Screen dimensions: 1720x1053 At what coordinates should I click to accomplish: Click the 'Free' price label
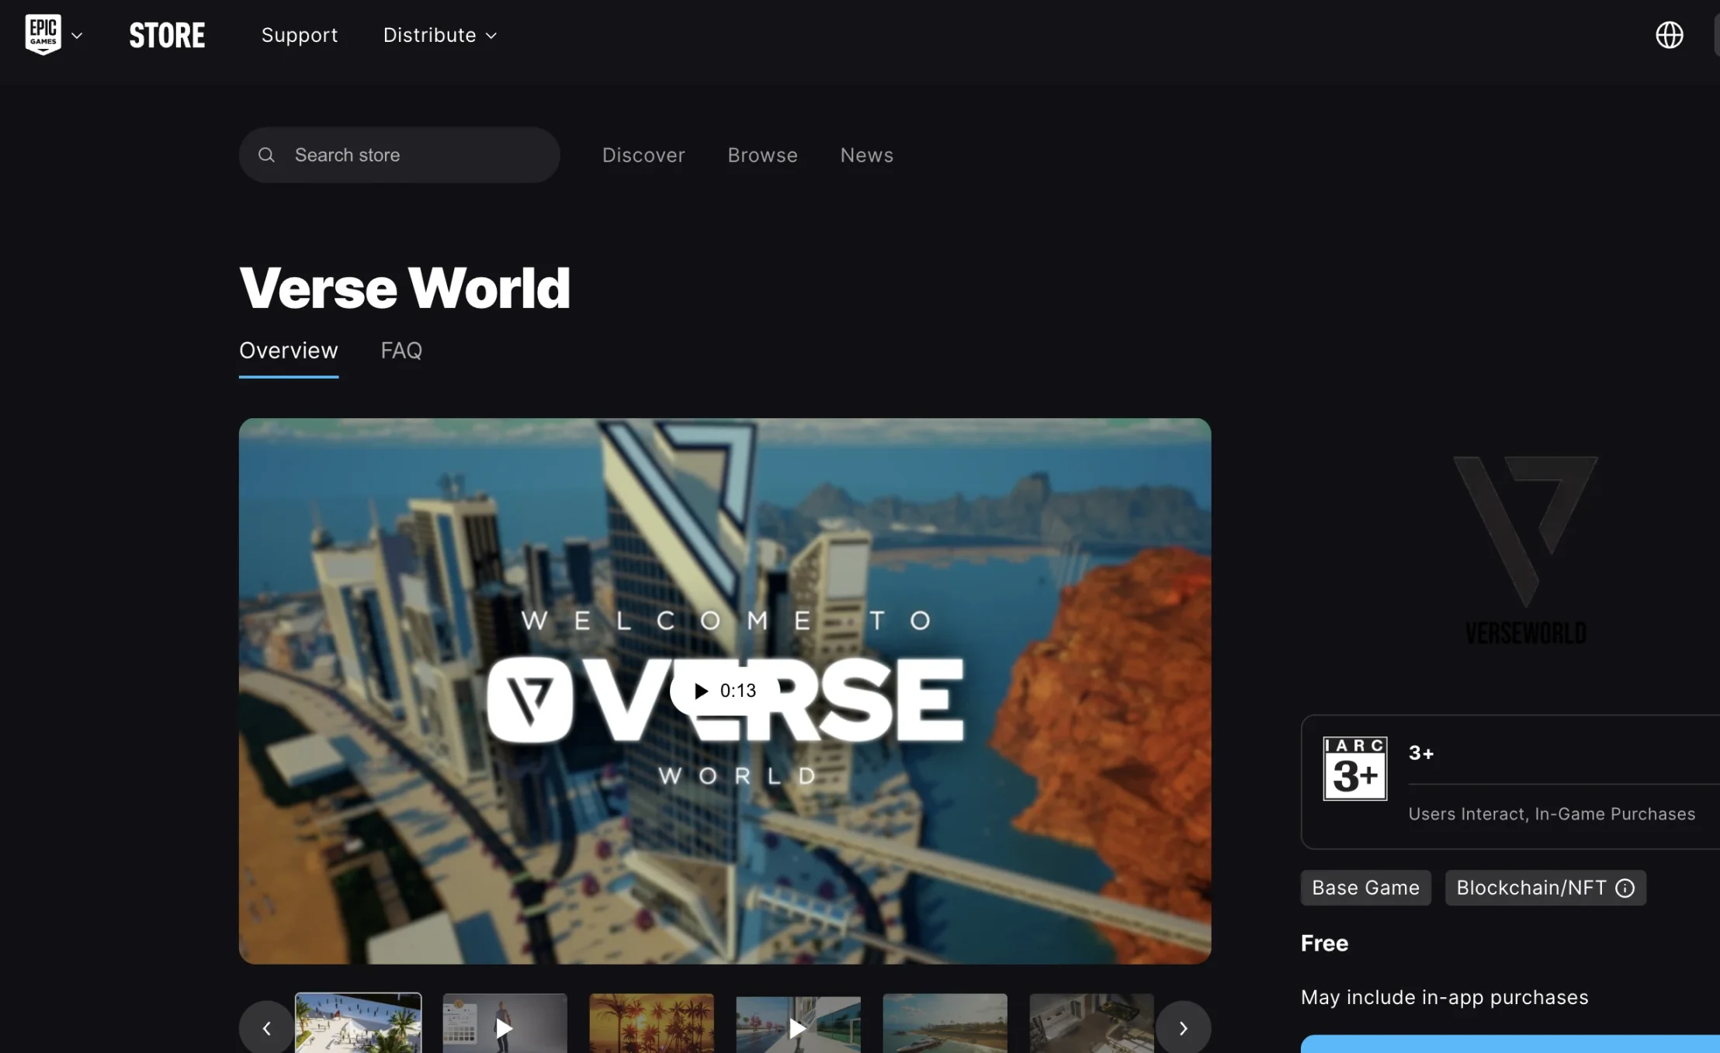pos(1324,944)
